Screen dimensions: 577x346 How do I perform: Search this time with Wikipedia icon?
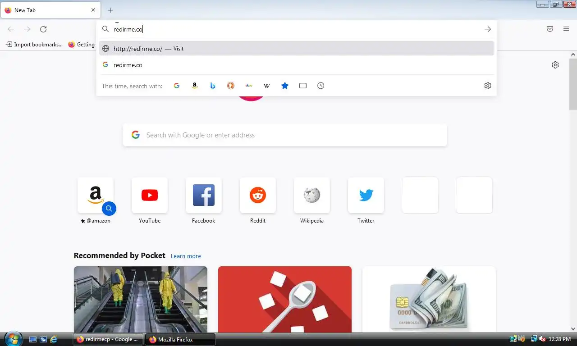pyautogui.click(x=267, y=86)
